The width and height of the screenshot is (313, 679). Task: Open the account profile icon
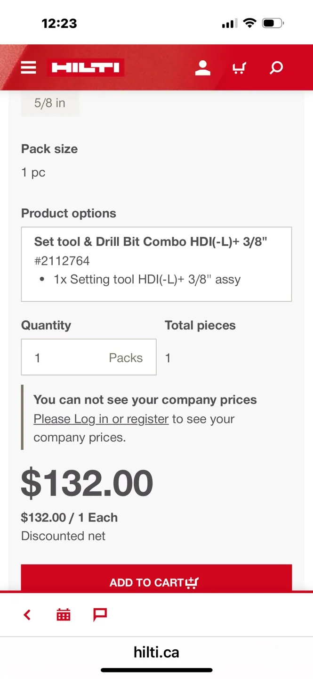pos(202,67)
